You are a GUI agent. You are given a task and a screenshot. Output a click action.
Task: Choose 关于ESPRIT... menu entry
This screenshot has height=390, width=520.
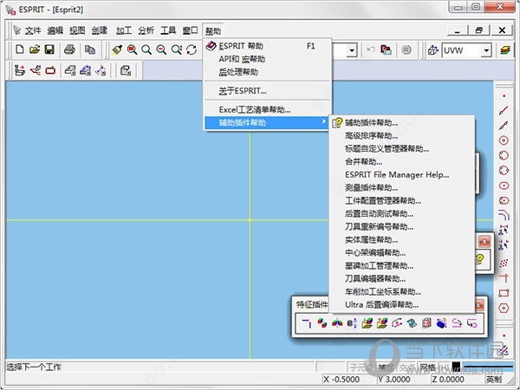coord(267,90)
